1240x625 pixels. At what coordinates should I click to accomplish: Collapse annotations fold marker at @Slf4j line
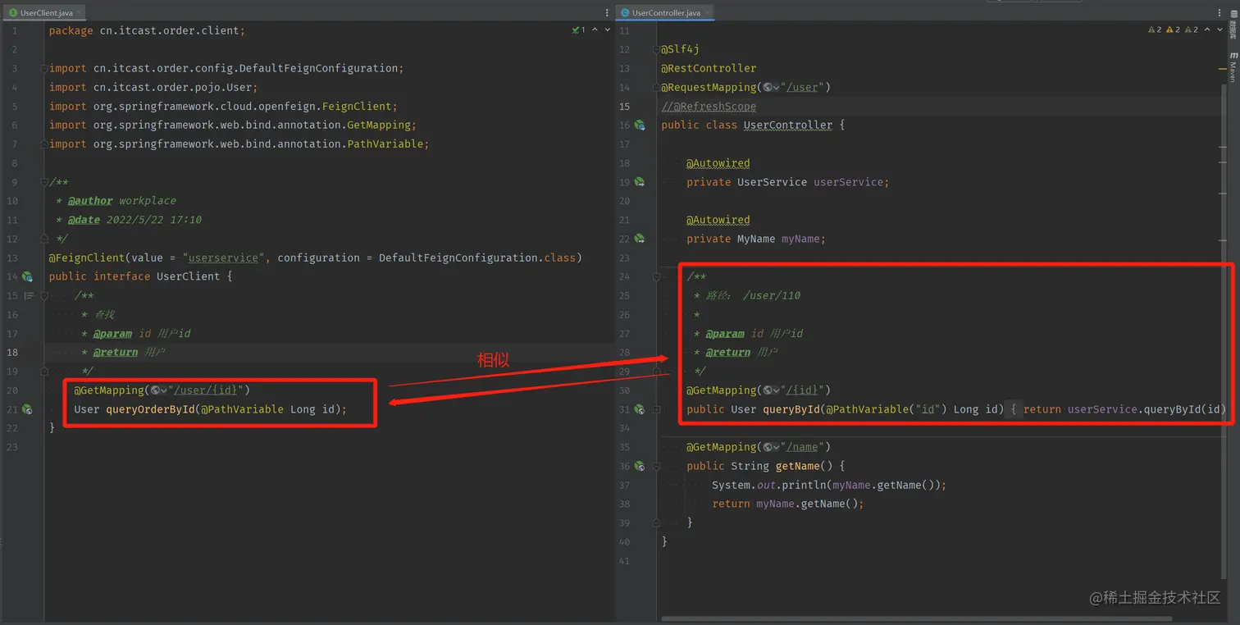657,50
